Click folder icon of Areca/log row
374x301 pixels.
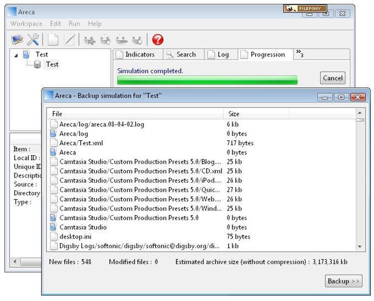pos(53,133)
